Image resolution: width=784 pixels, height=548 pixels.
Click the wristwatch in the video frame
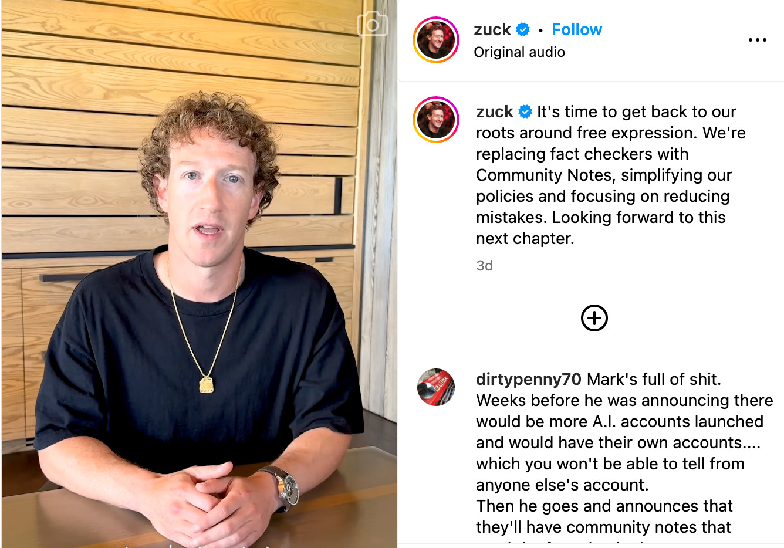pyautogui.click(x=286, y=487)
